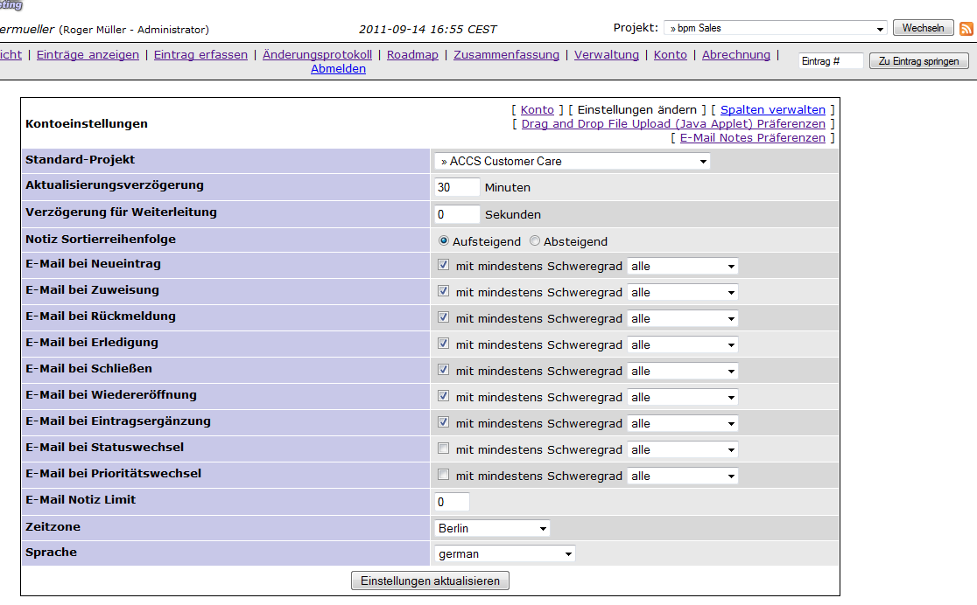Open the E-Mail Notes Präferenzen link

pyautogui.click(x=753, y=137)
